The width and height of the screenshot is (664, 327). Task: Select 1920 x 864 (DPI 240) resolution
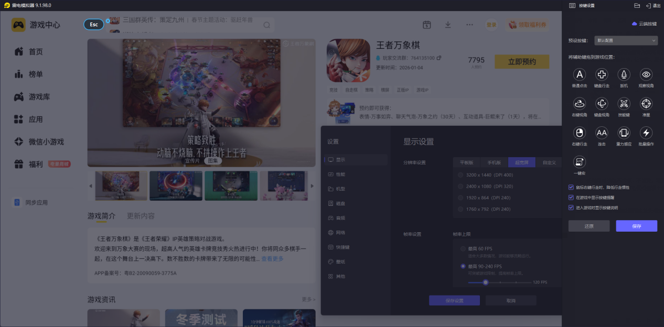(x=461, y=198)
